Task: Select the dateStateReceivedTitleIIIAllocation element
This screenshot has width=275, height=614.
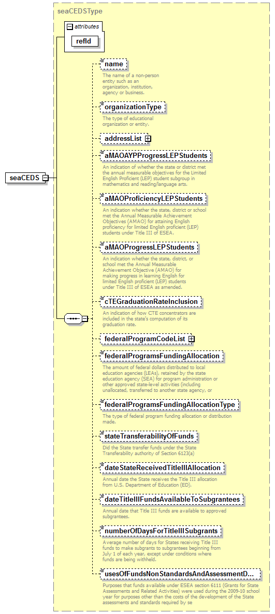Action: 163,468
